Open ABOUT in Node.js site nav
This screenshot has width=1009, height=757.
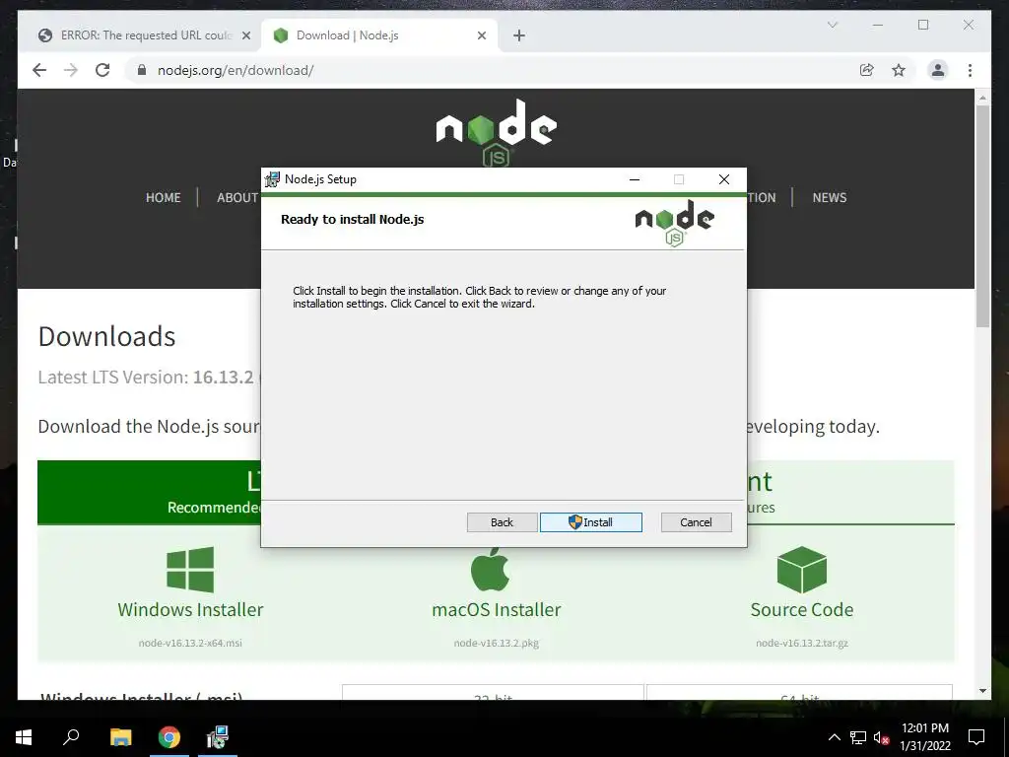tap(237, 197)
